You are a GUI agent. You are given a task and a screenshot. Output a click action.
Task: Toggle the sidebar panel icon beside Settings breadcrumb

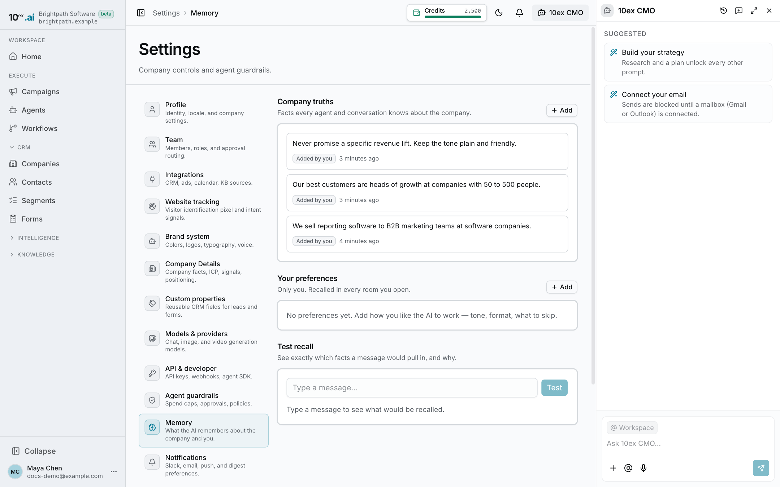[x=141, y=13]
